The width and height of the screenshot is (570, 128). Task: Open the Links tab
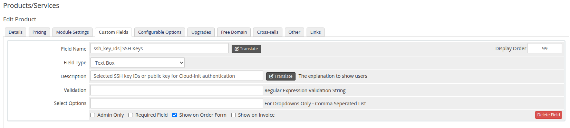(x=316, y=32)
